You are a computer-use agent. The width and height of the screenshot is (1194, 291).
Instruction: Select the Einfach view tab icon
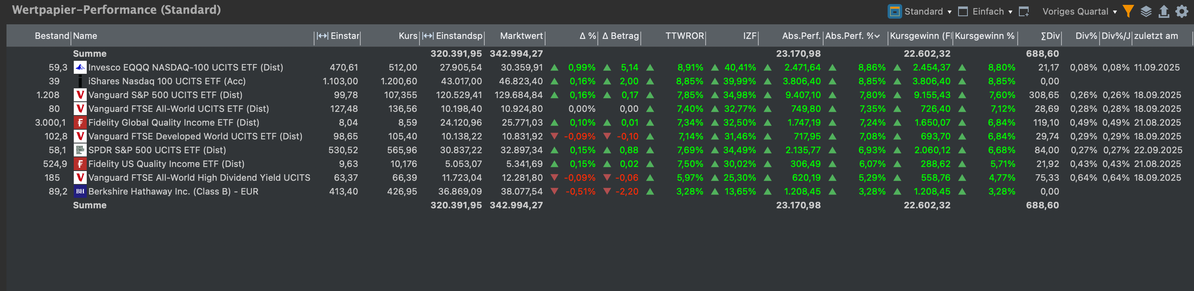pos(963,12)
